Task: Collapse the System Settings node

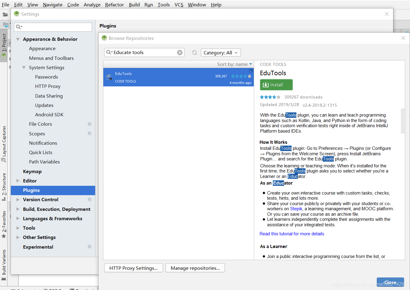Action: [x=24, y=68]
